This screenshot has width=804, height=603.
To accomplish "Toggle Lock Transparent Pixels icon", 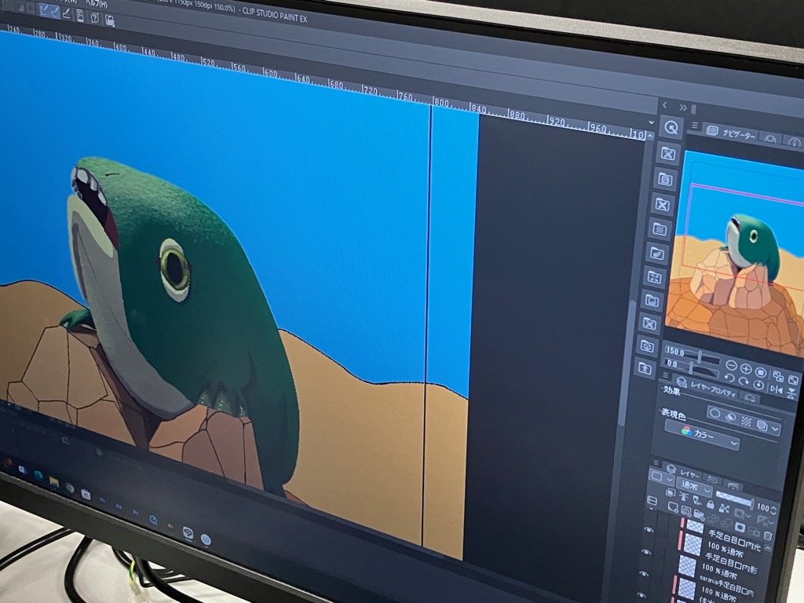I will [723, 508].
